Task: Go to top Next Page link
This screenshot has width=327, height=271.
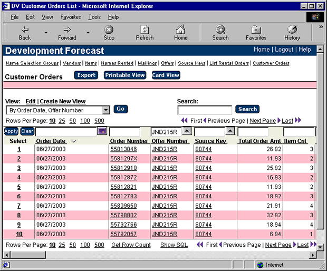Action: pos(263,121)
